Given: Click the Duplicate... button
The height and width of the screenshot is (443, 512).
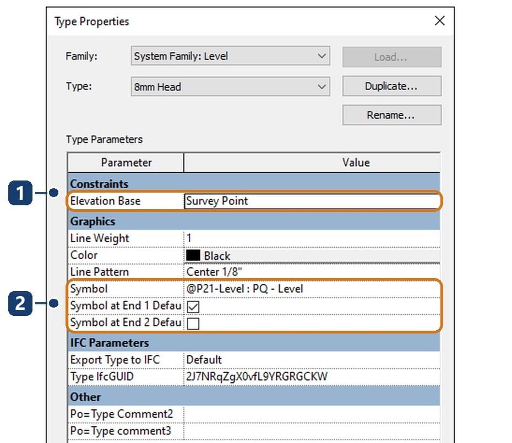Looking at the screenshot, I should click(391, 86).
